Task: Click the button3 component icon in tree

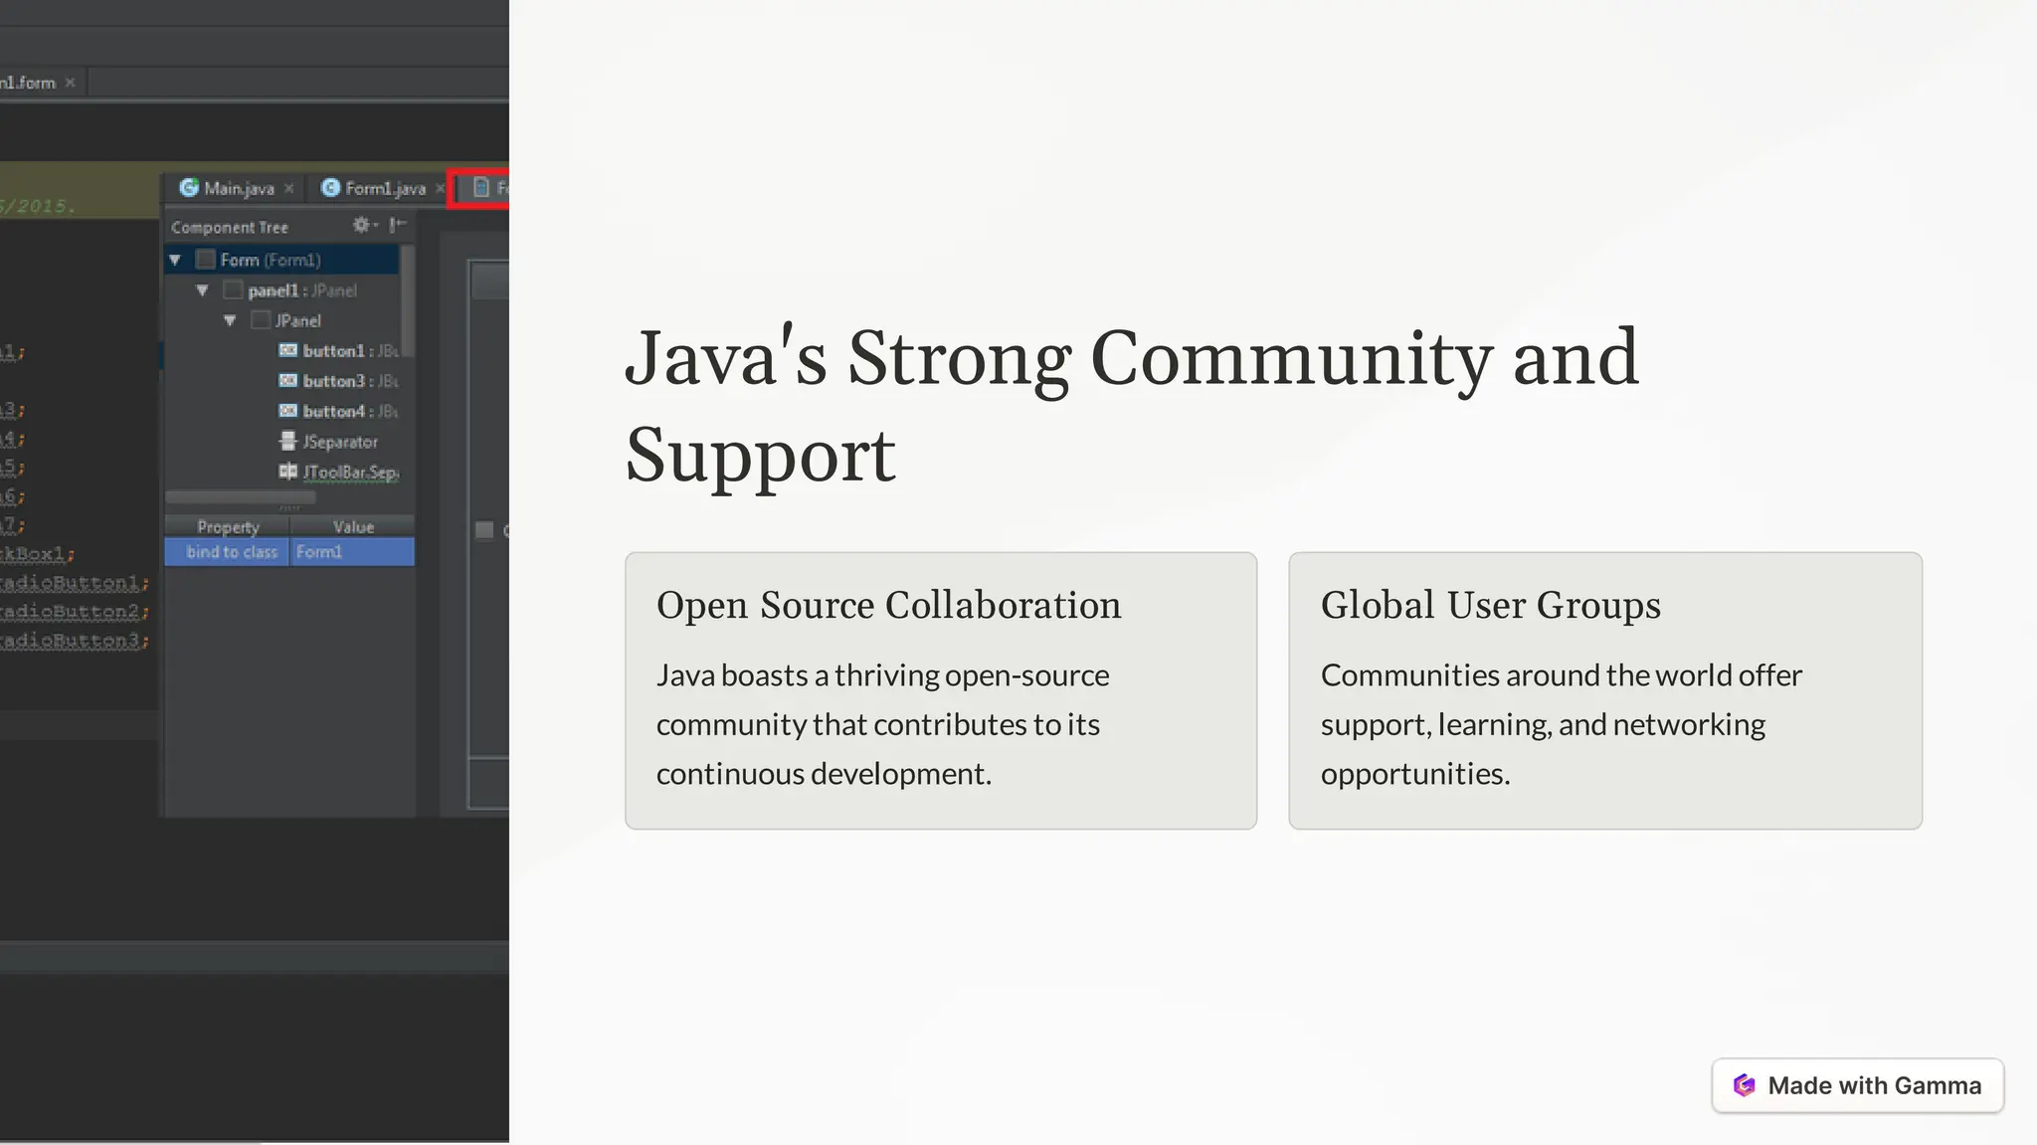Action: pyautogui.click(x=287, y=381)
